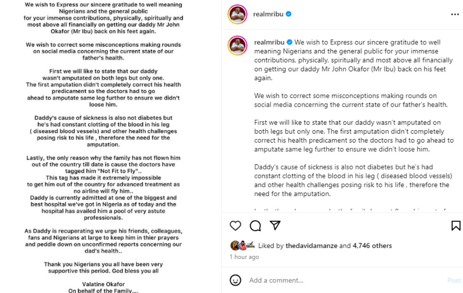463x293 pixels.
Task: Open comments with the speech bubble icon
Action: pos(255,226)
